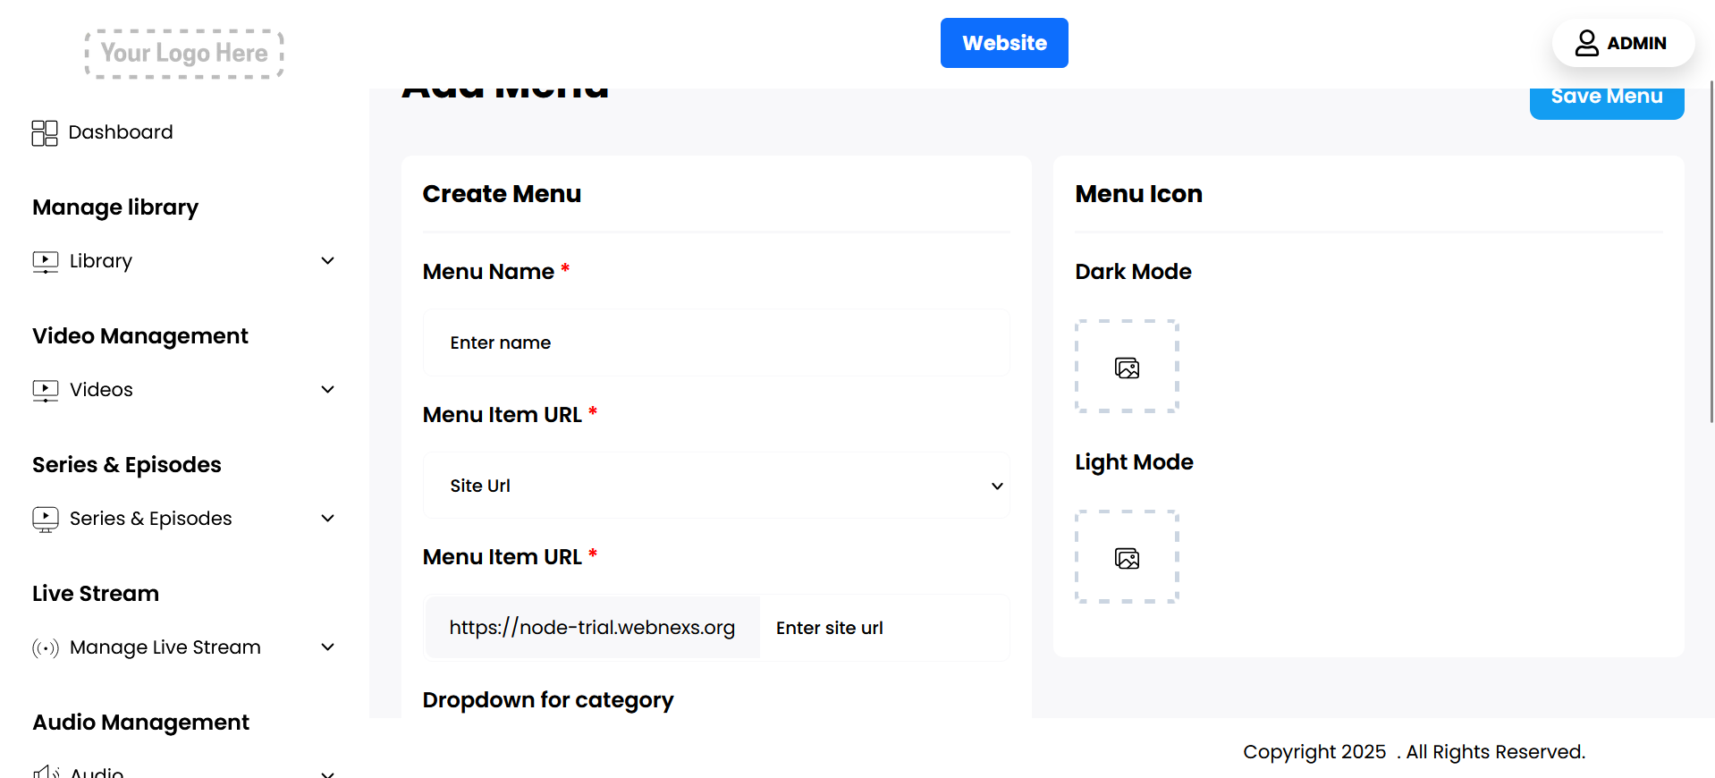Click the Library play-screen icon
Screen dimensions: 1715x778
(46, 261)
